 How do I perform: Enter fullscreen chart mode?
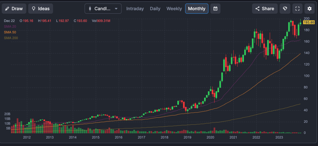297,9
